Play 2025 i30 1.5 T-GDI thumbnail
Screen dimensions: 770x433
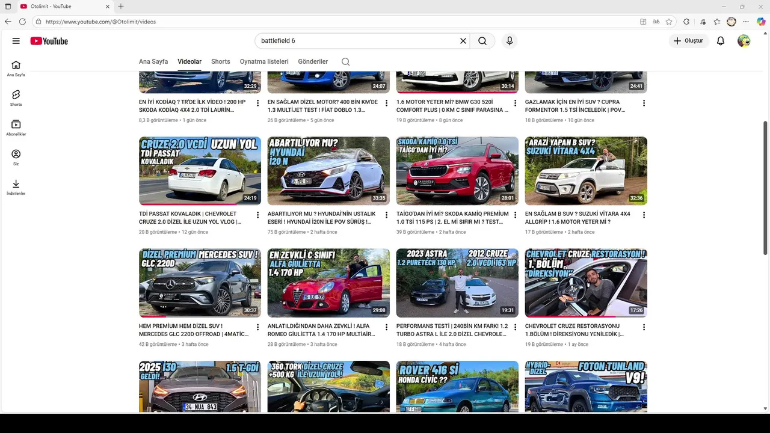tap(200, 386)
